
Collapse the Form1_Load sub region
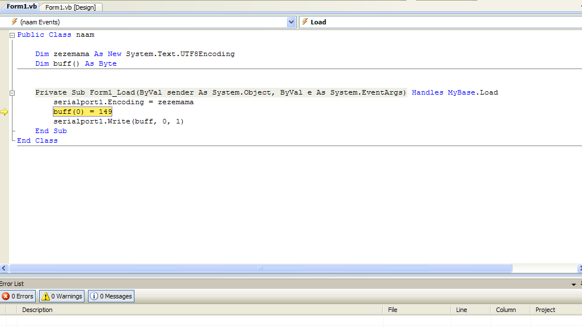click(x=12, y=92)
